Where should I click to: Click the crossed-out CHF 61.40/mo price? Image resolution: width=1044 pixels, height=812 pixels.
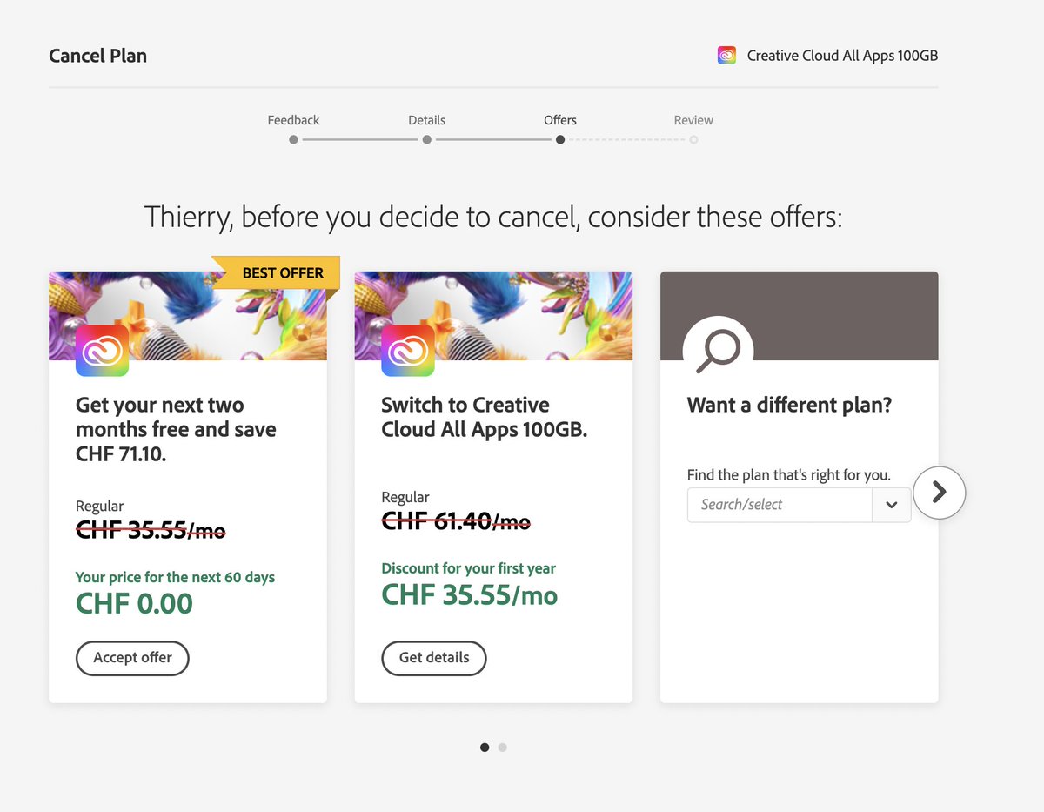pos(456,521)
